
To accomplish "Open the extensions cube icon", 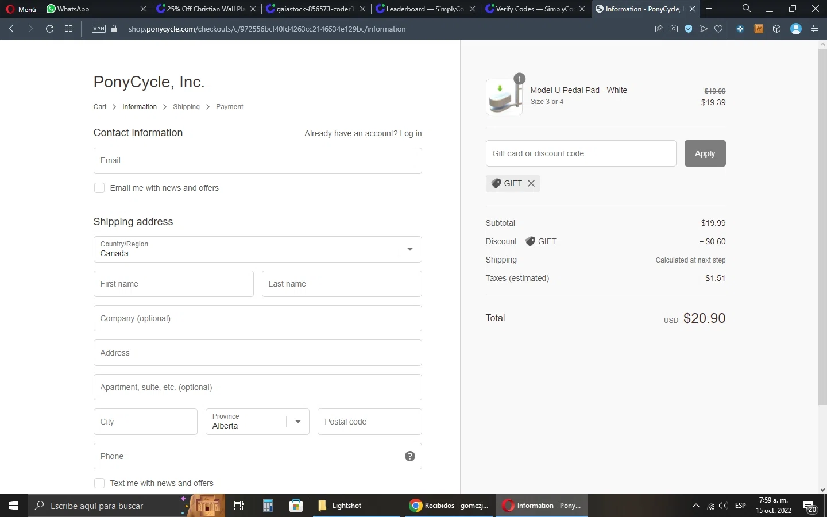I will (777, 29).
